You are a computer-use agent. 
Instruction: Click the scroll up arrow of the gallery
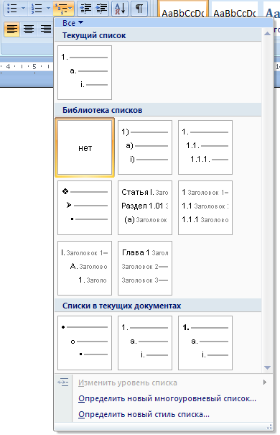point(267,34)
